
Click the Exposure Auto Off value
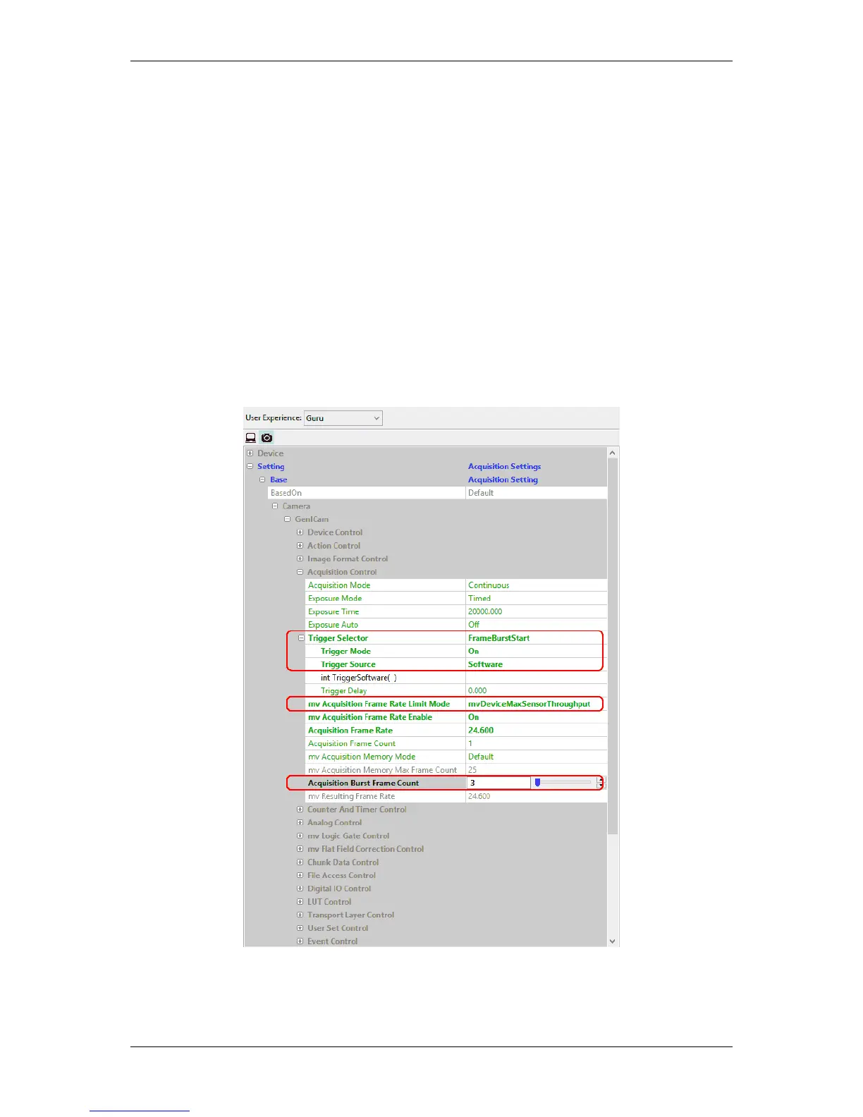(x=474, y=625)
